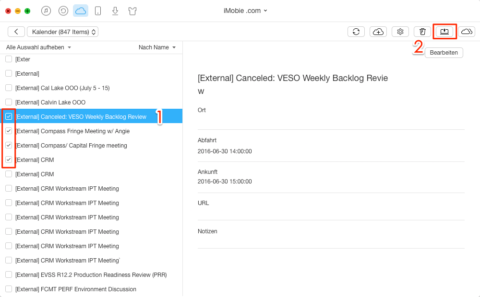Image resolution: width=480 pixels, height=297 pixels.
Task: Expand Alle Auswahl aufheben dropdown
Action: [x=38, y=47]
